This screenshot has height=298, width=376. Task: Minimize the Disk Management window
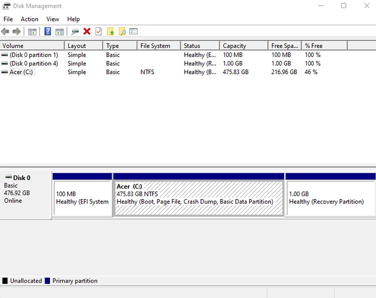tap(321, 5)
